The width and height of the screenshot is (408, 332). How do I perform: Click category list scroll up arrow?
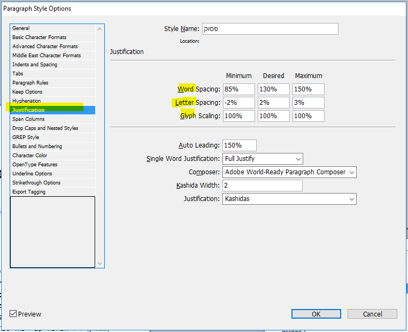pos(99,29)
